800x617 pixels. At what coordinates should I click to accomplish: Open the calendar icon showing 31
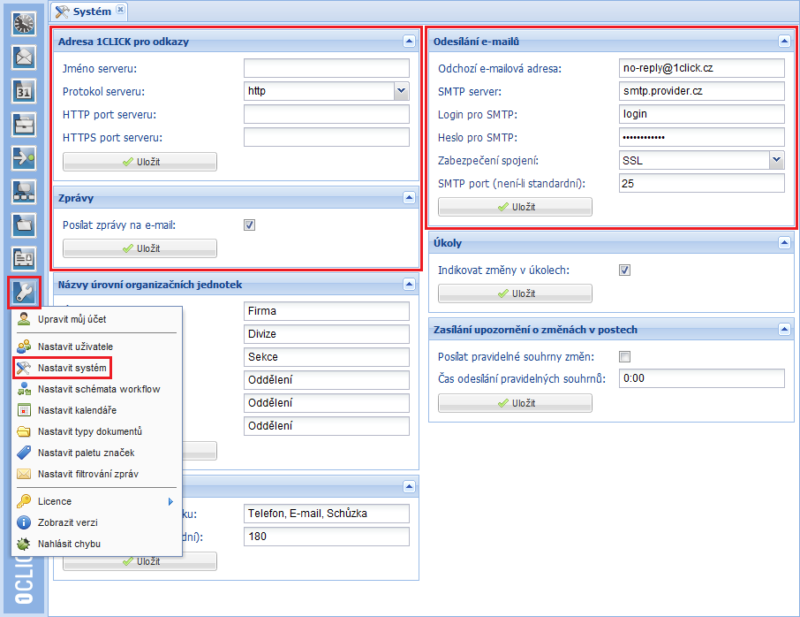(x=23, y=91)
